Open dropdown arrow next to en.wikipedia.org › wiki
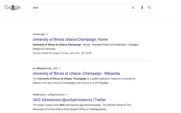 (60, 68)
